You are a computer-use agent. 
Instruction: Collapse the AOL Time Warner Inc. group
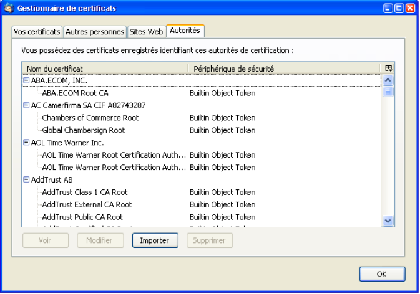click(x=26, y=142)
